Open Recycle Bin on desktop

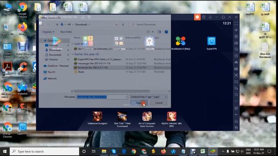click(x=7, y=29)
